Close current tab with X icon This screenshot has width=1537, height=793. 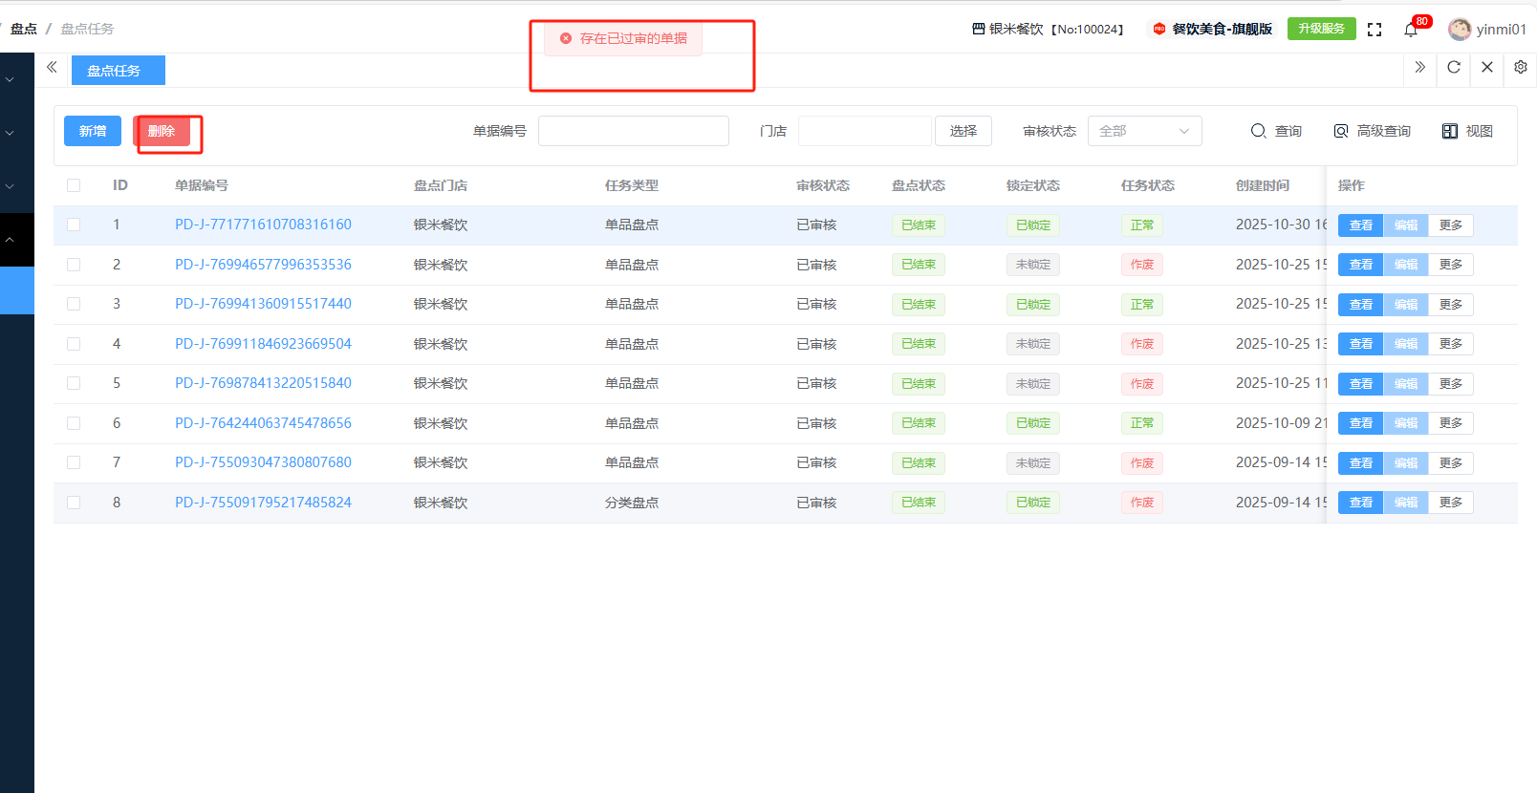click(x=1487, y=67)
